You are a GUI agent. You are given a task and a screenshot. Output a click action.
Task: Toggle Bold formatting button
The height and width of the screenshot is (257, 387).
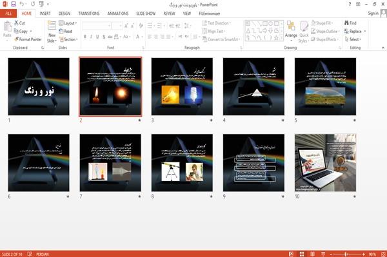(84, 37)
